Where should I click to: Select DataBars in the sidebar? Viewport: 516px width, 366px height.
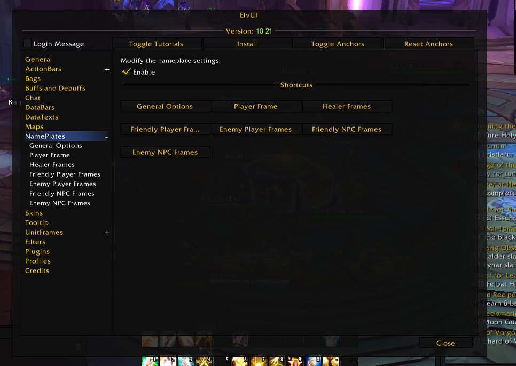tap(40, 107)
